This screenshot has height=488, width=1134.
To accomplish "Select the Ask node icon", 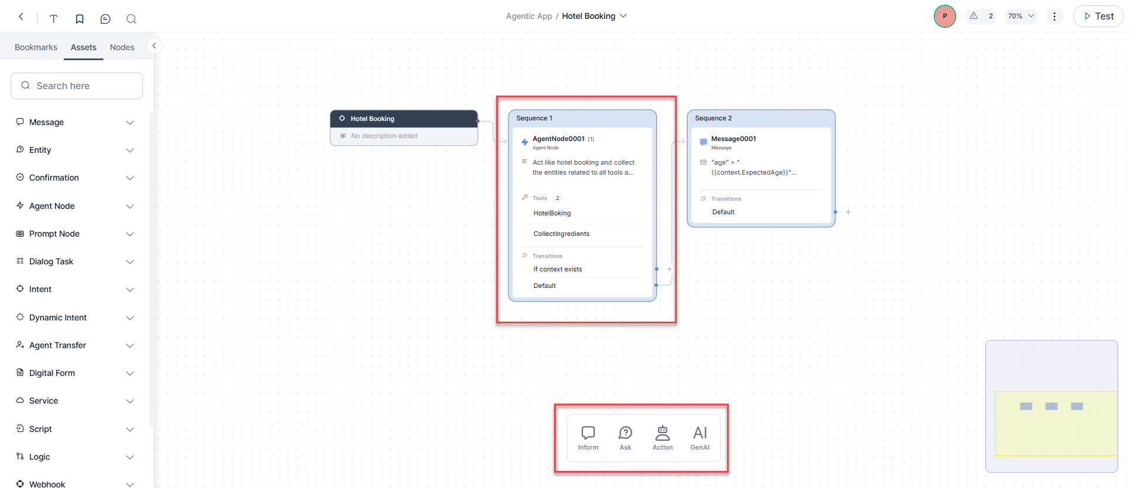I will 625,438.
